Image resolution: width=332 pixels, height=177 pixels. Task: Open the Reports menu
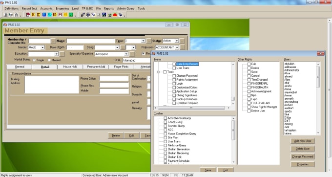[108, 8]
